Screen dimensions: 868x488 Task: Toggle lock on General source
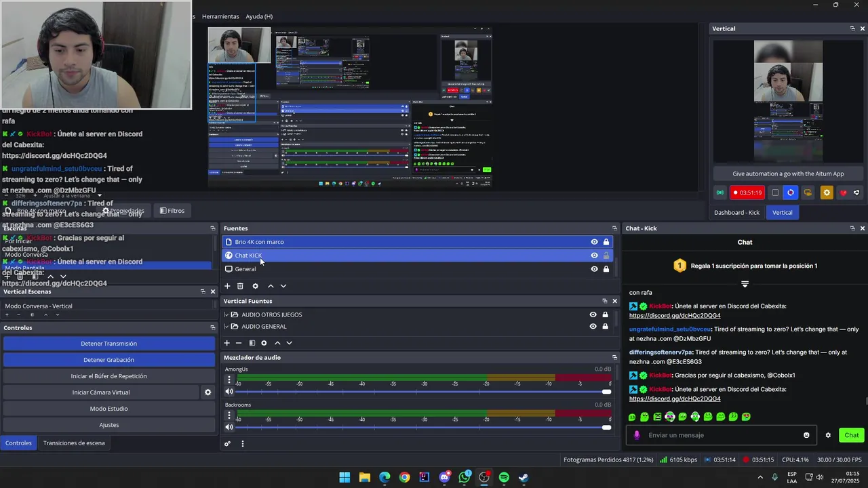[x=606, y=269]
